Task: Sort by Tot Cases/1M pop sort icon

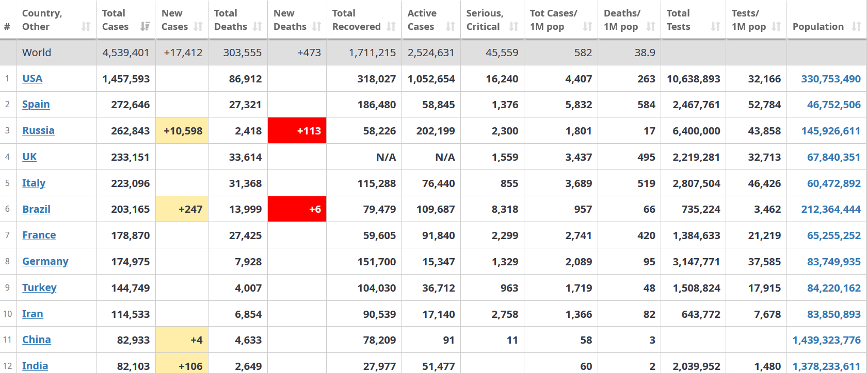Action: pos(588,26)
